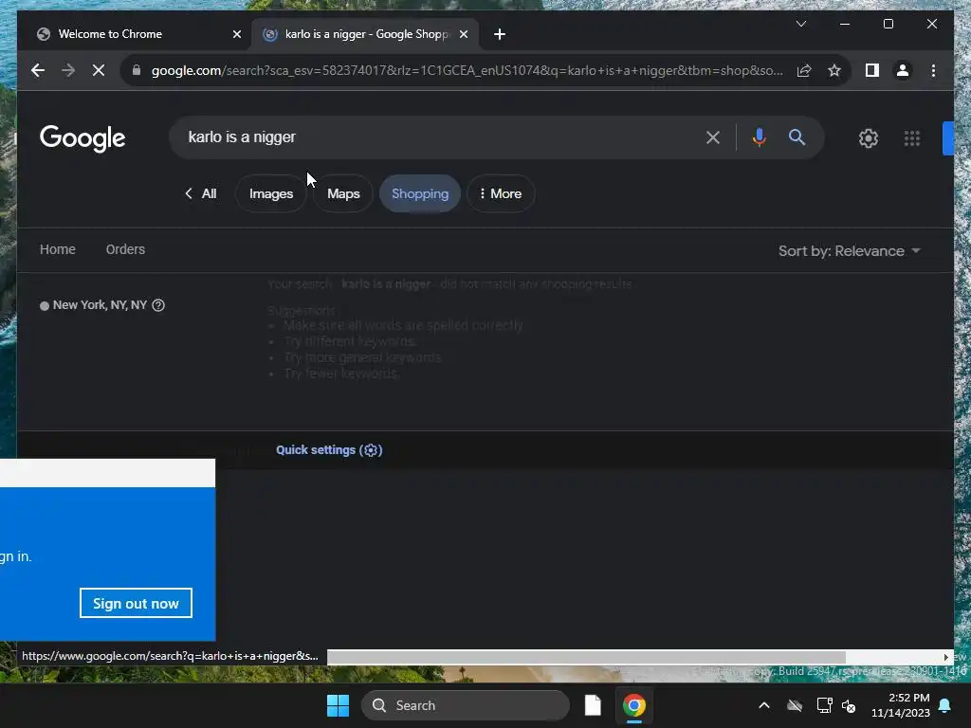Viewport: 971px width, 728px height.
Task: Open the white document icon in taskbar
Action: 593,705
